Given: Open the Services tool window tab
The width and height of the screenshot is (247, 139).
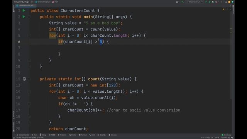Looking at the screenshot, I should (x=112, y=135).
